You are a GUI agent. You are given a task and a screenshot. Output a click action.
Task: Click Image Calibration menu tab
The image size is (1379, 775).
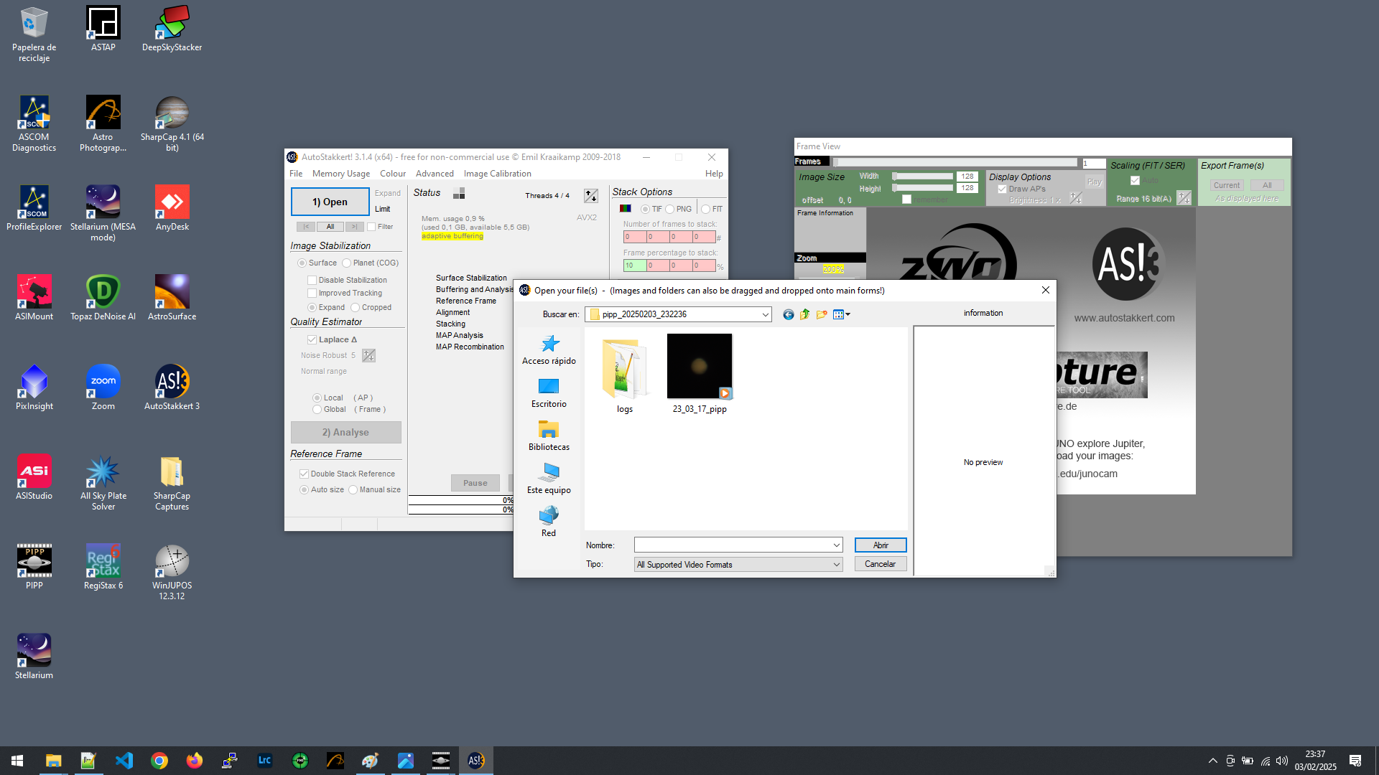tap(497, 173)
